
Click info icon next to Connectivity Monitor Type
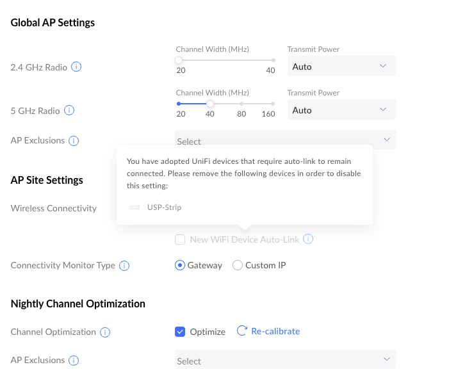click(124, 265)
